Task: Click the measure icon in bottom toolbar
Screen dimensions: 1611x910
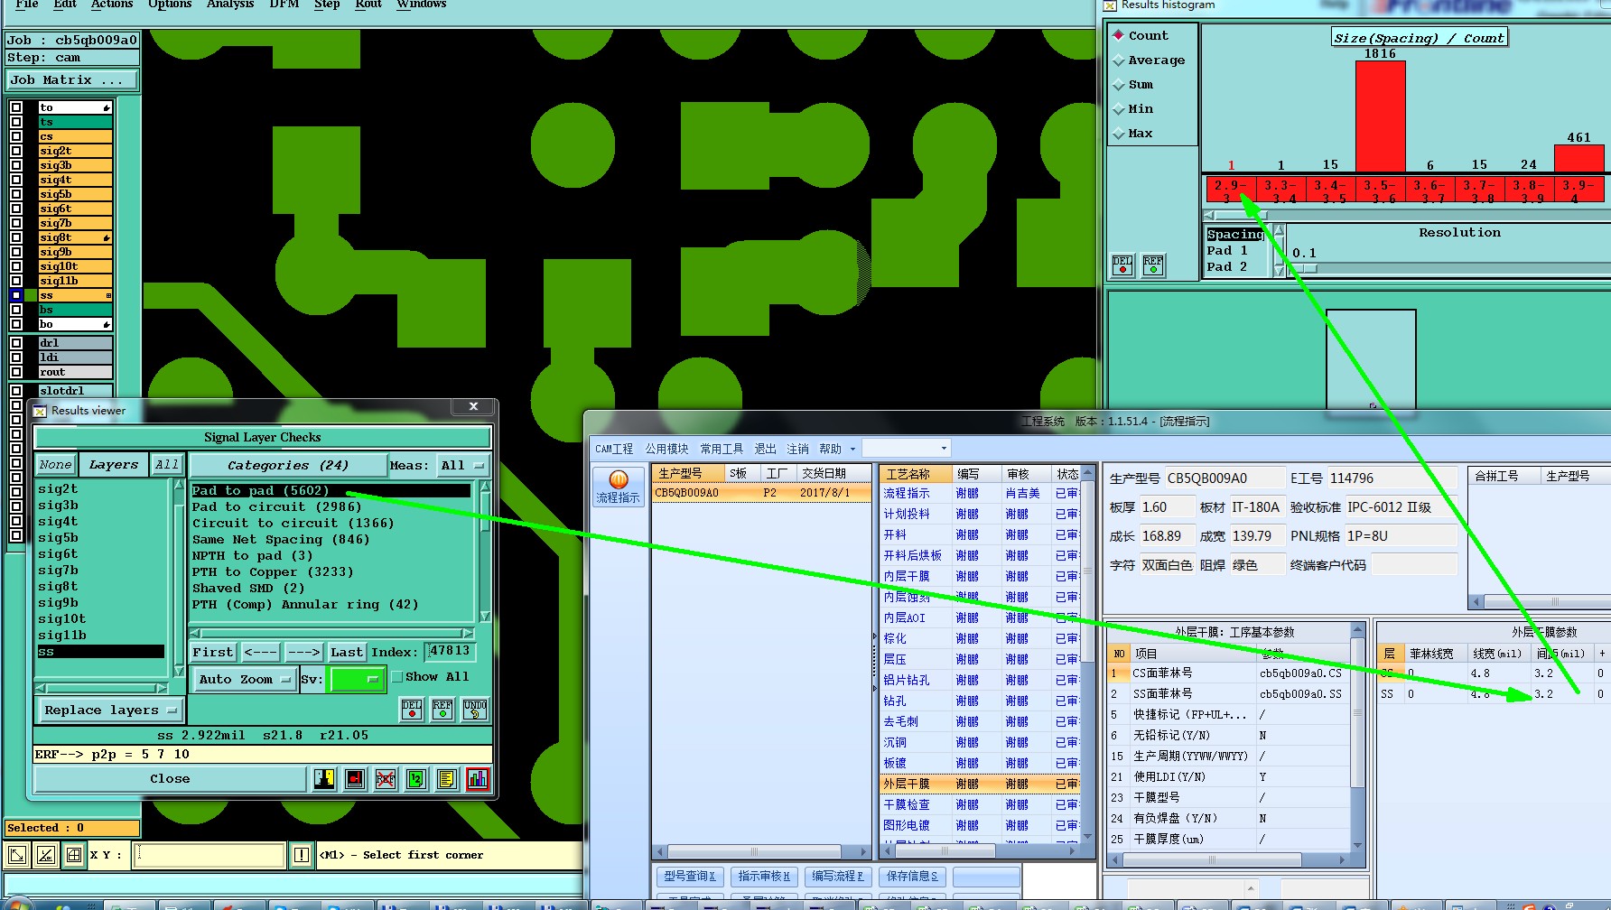Action: point(46,855)
